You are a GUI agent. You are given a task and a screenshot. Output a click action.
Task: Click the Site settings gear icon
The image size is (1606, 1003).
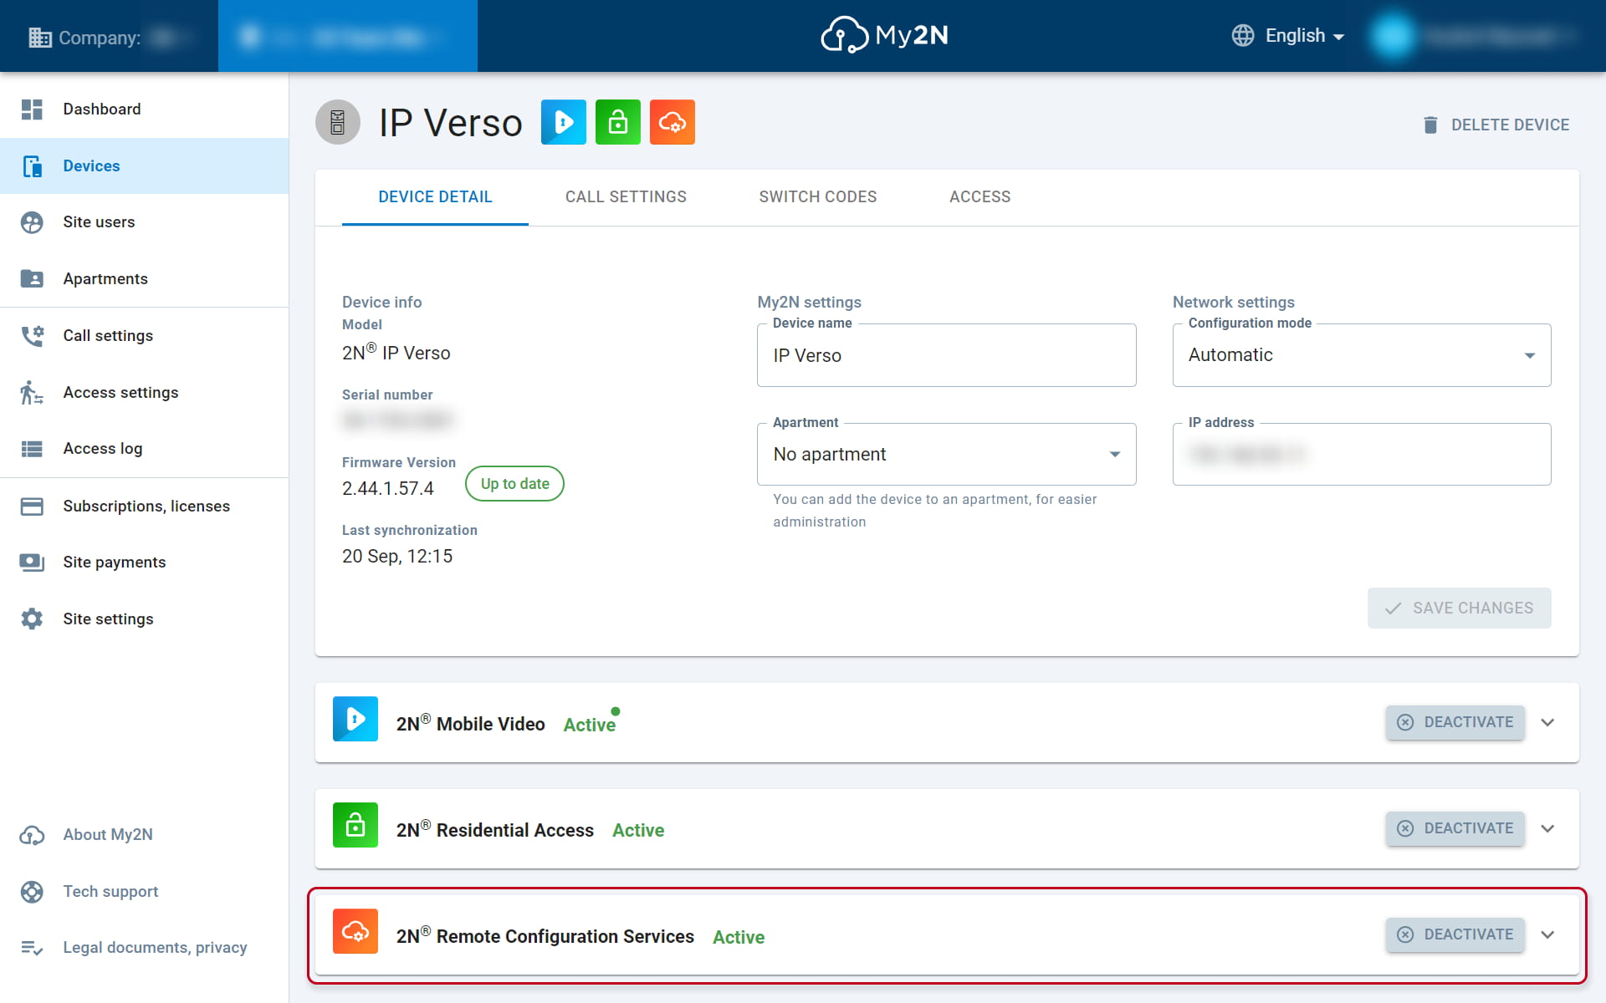[x=32, y=619]
